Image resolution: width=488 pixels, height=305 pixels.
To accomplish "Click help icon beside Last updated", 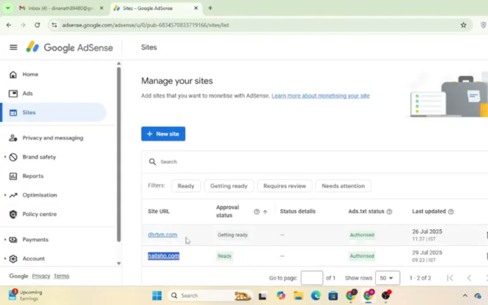I will click(451, 212).
